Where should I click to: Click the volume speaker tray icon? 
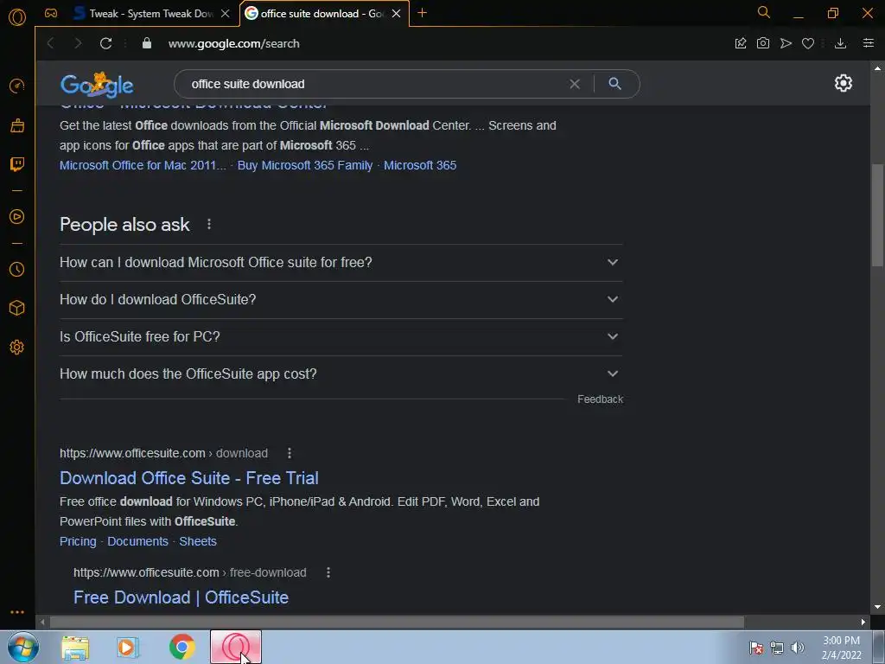pyautogui.click(x=798, y=648)
